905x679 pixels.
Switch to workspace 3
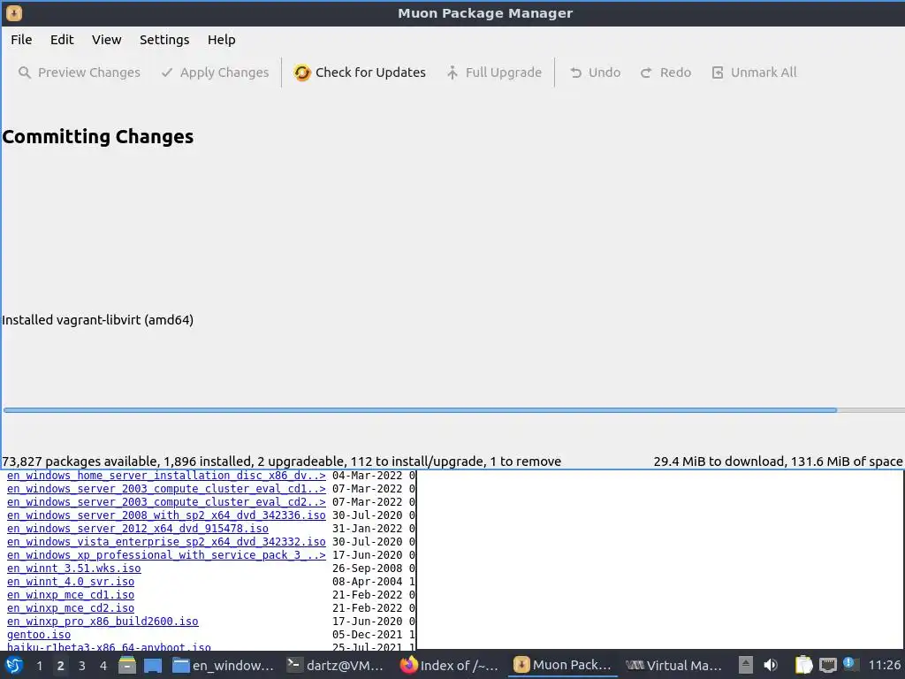point(82,666)
